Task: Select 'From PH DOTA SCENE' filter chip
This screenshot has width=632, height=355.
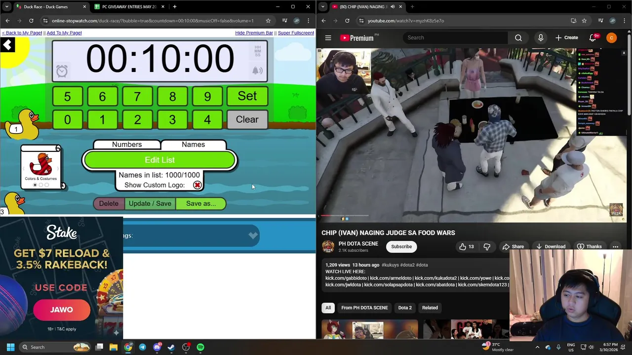Action: [364, 308]
